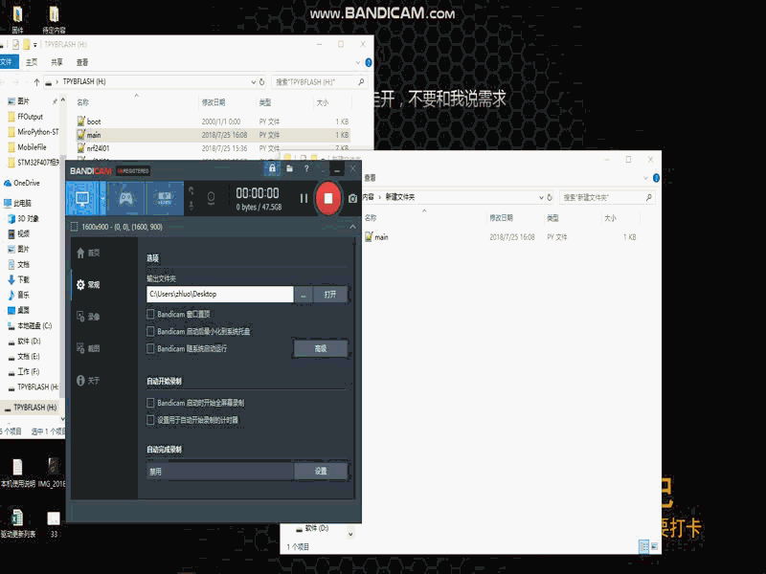This screenshot has height=574, width=766.
Task: Open 文件 tab in TPYBFLASH explorer window
Action: coord(7,62)
